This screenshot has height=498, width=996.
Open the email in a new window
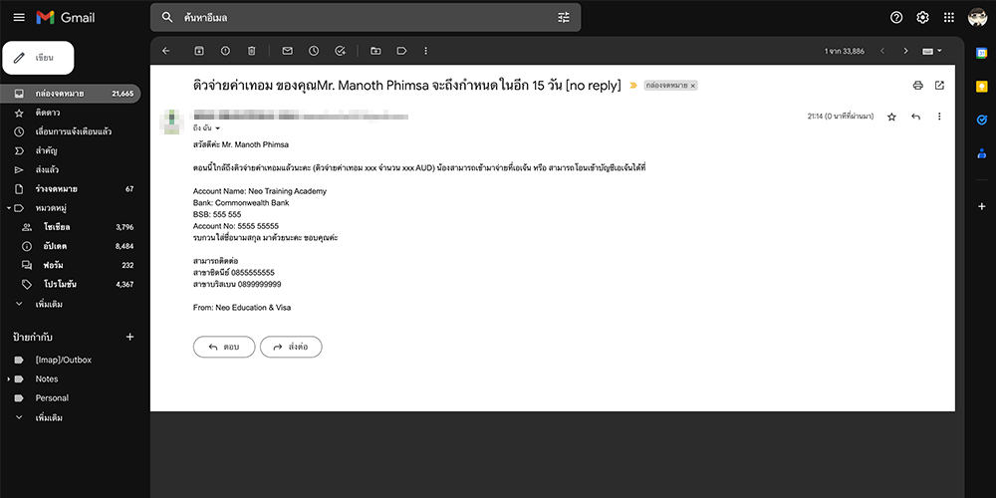click(x=939, y=86)
